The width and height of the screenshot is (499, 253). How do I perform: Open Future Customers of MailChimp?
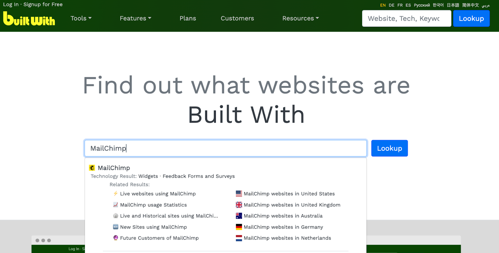pos(159,238)
